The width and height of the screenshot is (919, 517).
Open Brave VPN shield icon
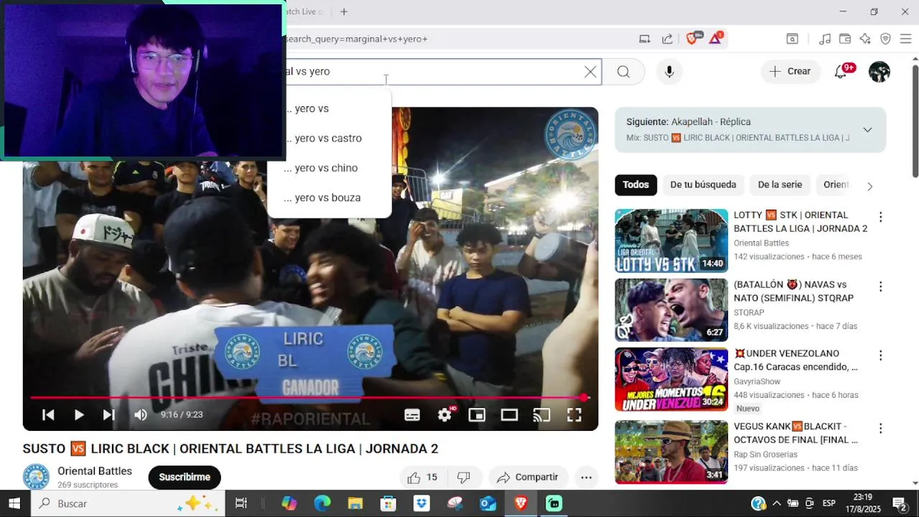[x=885, y=39]
